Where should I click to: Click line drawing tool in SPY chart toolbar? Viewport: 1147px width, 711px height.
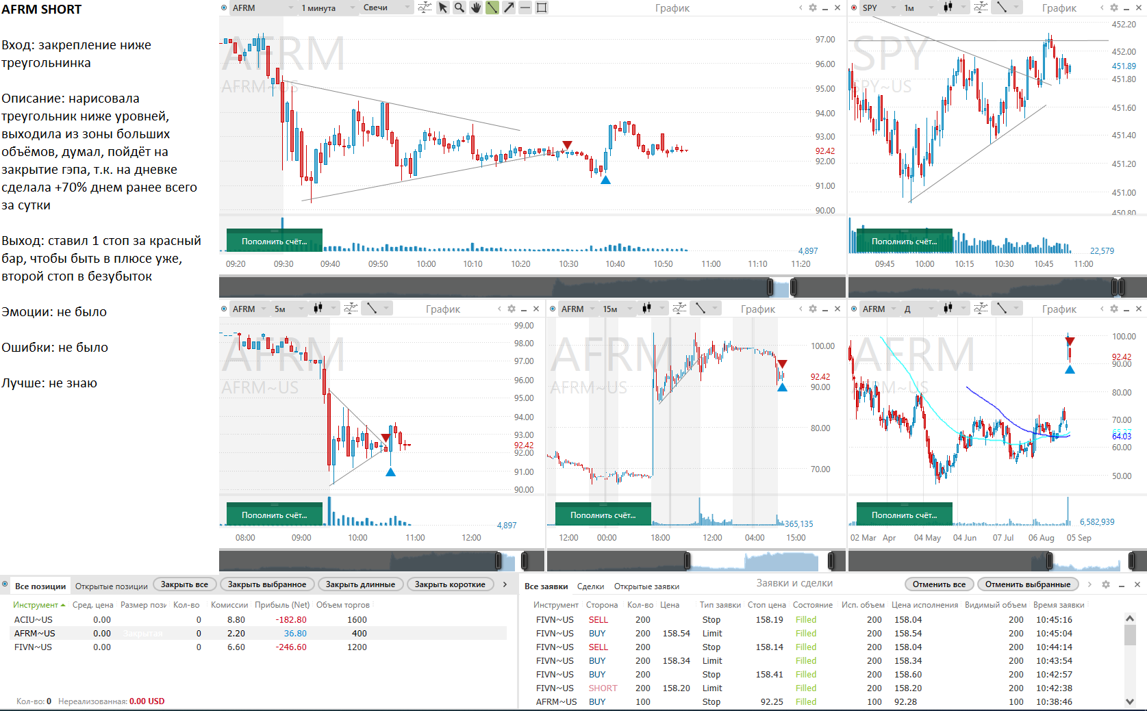tap(1002, 8)
